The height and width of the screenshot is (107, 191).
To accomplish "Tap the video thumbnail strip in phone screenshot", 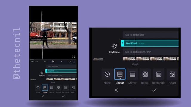I will [61, 79].
